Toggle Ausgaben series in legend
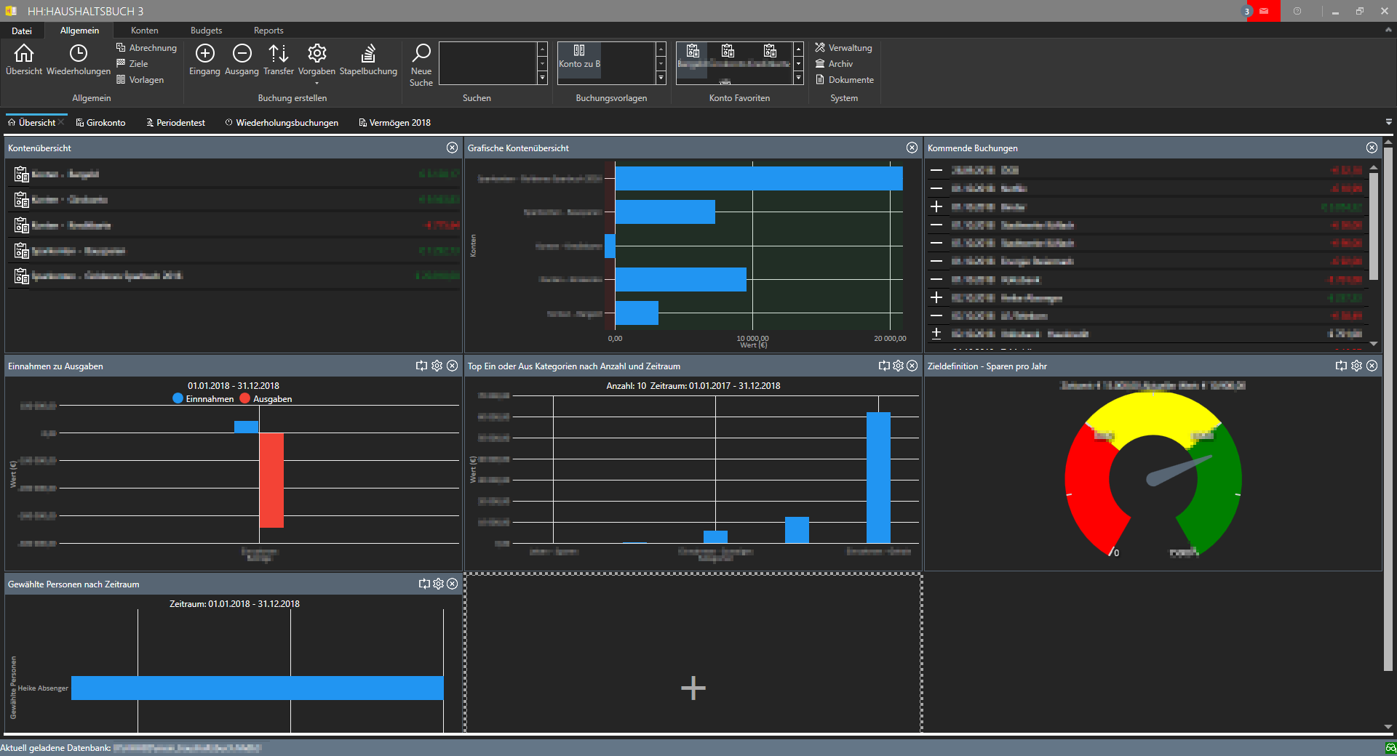The width and height of the screenshot is (1397, 756). 266,399
